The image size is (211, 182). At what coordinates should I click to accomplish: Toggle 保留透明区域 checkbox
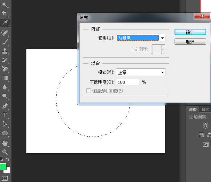[x=88, y=90]
